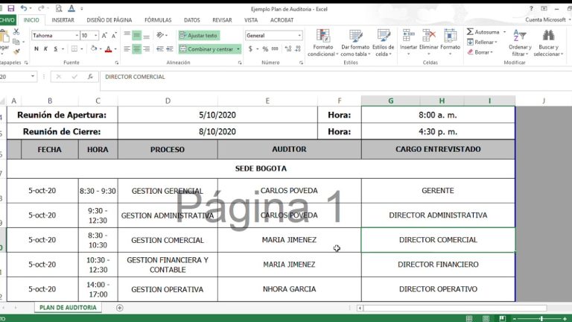Toggle Ajustar texto wrap option
The height and width of the screenshot is (322, 572).
(198, 35)
